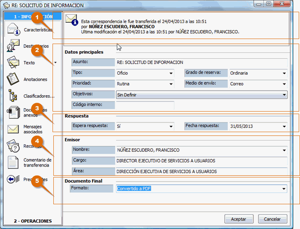
Task: Open Espera respuesta dropdown
Action: [171, 126]
